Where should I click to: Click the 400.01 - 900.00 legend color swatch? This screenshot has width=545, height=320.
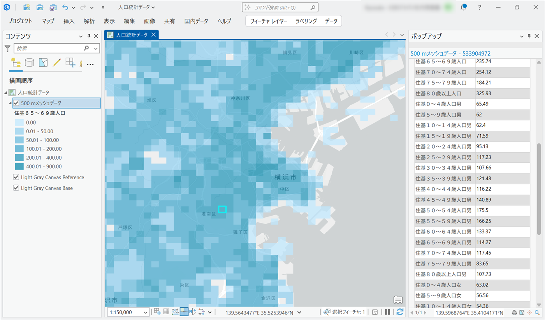[x=19, y=167]
